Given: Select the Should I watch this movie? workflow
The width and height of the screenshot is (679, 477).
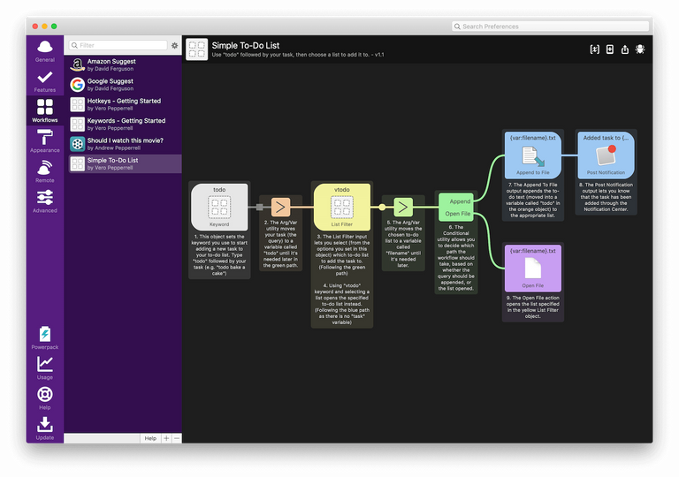Looking at the screenshot, I should pyautogui.click(x=124, y=144).
